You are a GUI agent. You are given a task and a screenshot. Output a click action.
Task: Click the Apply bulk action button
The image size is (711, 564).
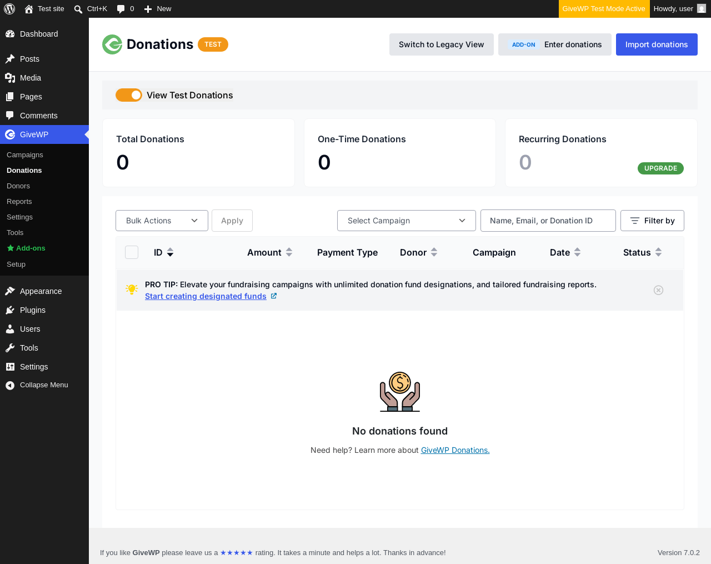[x=232, y=221]
